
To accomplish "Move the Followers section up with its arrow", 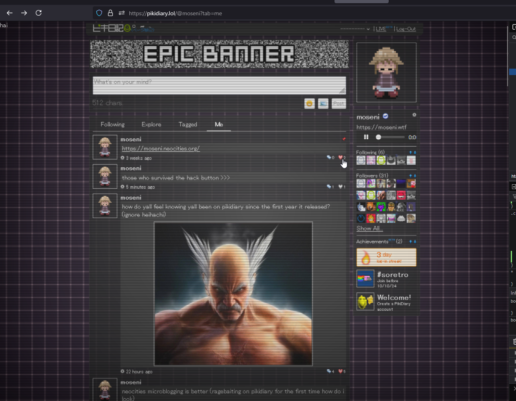I will click(x=410, y=176).
